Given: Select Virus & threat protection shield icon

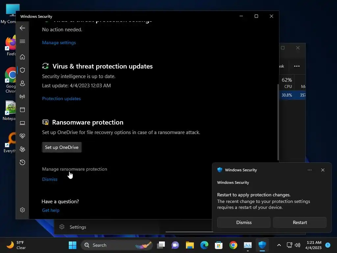Looking at the screenshot, I should [22, 70].
